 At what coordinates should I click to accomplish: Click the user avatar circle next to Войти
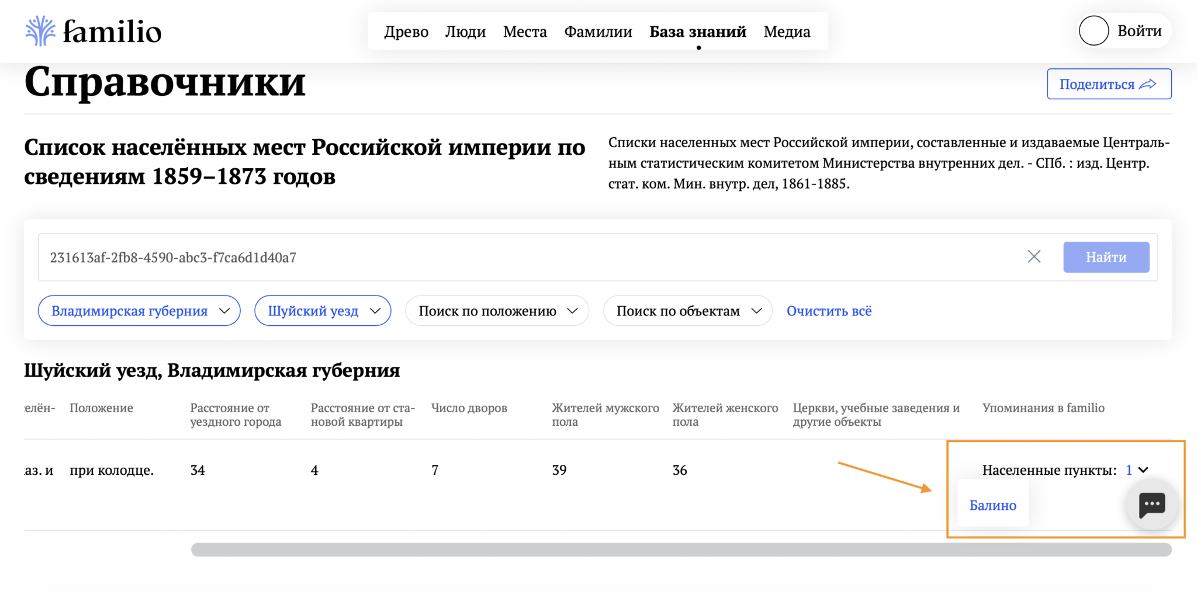pyautogui.click(x=1094, y=31)
